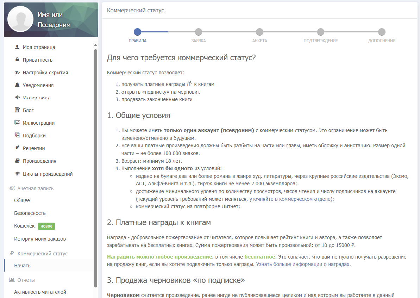The height and width of the screenshot is (298, 420).
Task: Click the ruble icon beside Коммерческий статус
Action: pyautogui.click(x=12, y=253)
